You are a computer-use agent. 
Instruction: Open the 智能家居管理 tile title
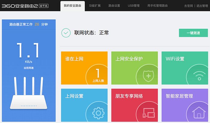coord(179,96)
